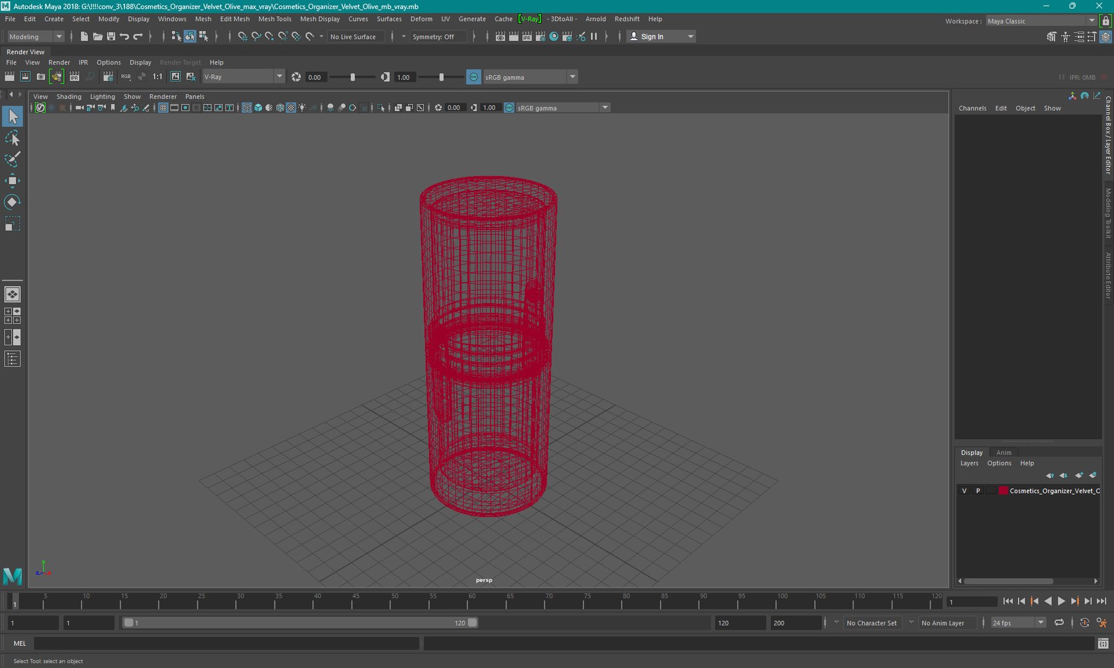Set real size with the 1:1 button
The width and height of the screenshot is (1114, 668).
pyautogui.click(x=158, y=77)
